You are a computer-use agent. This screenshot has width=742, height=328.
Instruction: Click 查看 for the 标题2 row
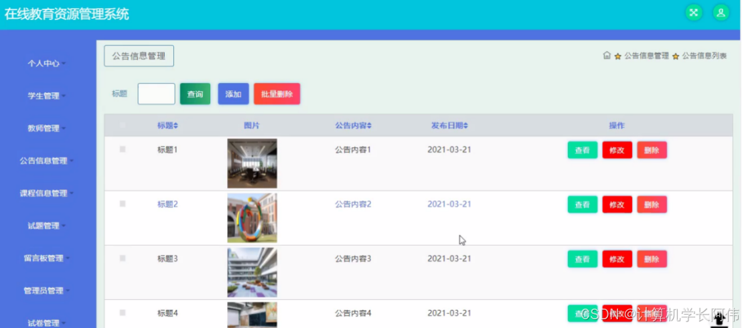583,204
